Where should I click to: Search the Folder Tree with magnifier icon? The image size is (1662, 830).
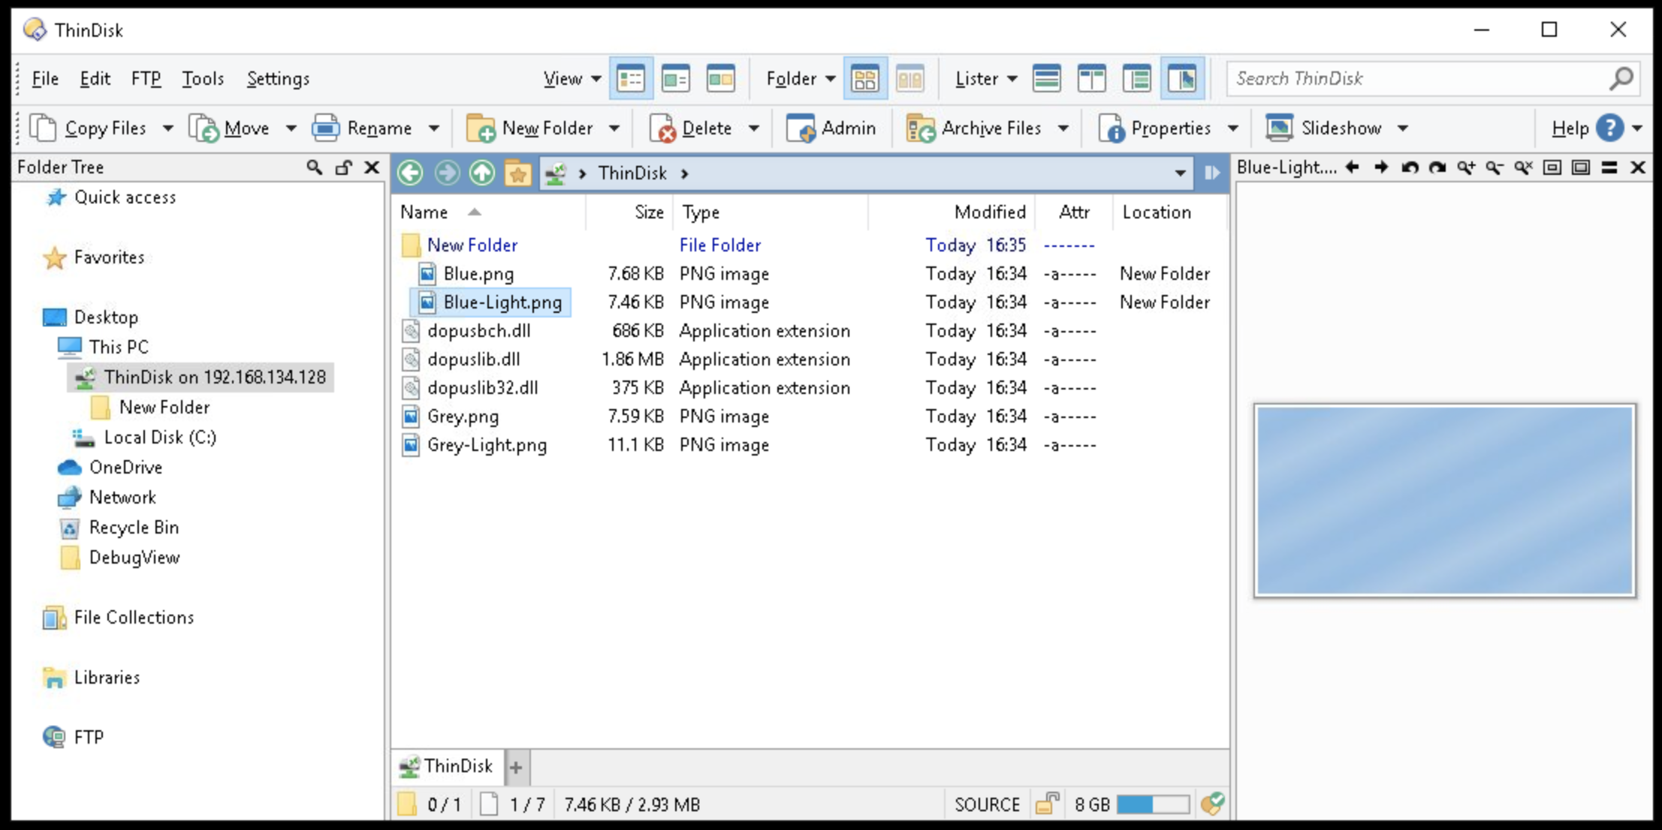(x=315, y=167)
